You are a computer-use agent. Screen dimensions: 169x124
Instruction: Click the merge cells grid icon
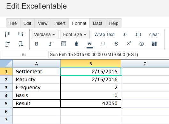pos(154,44)
